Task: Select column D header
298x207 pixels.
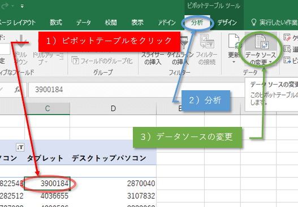Action: click(x=113, y=109)
